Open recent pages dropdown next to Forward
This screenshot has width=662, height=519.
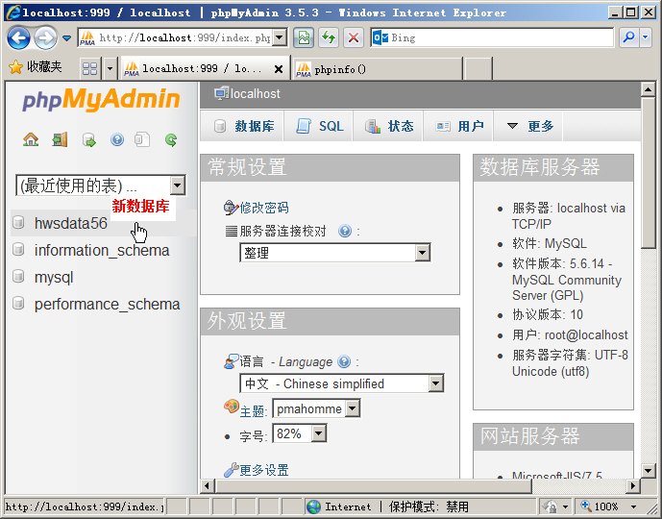click(x=66, y=38)
